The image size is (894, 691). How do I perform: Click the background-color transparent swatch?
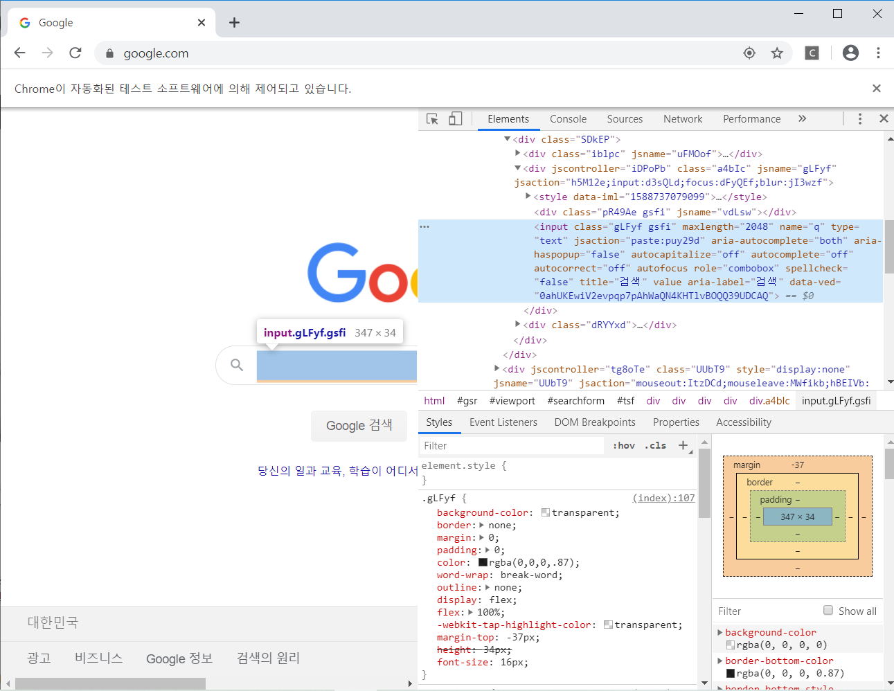546,512
